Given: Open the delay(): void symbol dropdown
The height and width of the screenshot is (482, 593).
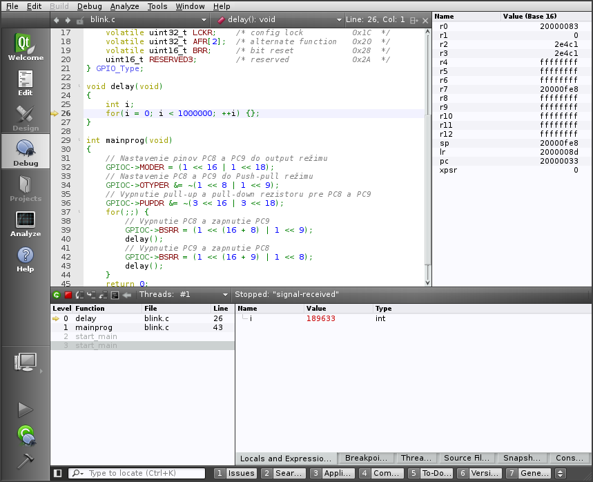Looking at the screenshot, I should tap(280, 19).
